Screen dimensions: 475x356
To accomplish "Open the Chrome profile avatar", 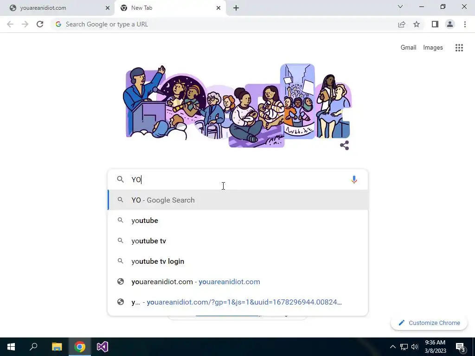I will (x=450, y=24).
